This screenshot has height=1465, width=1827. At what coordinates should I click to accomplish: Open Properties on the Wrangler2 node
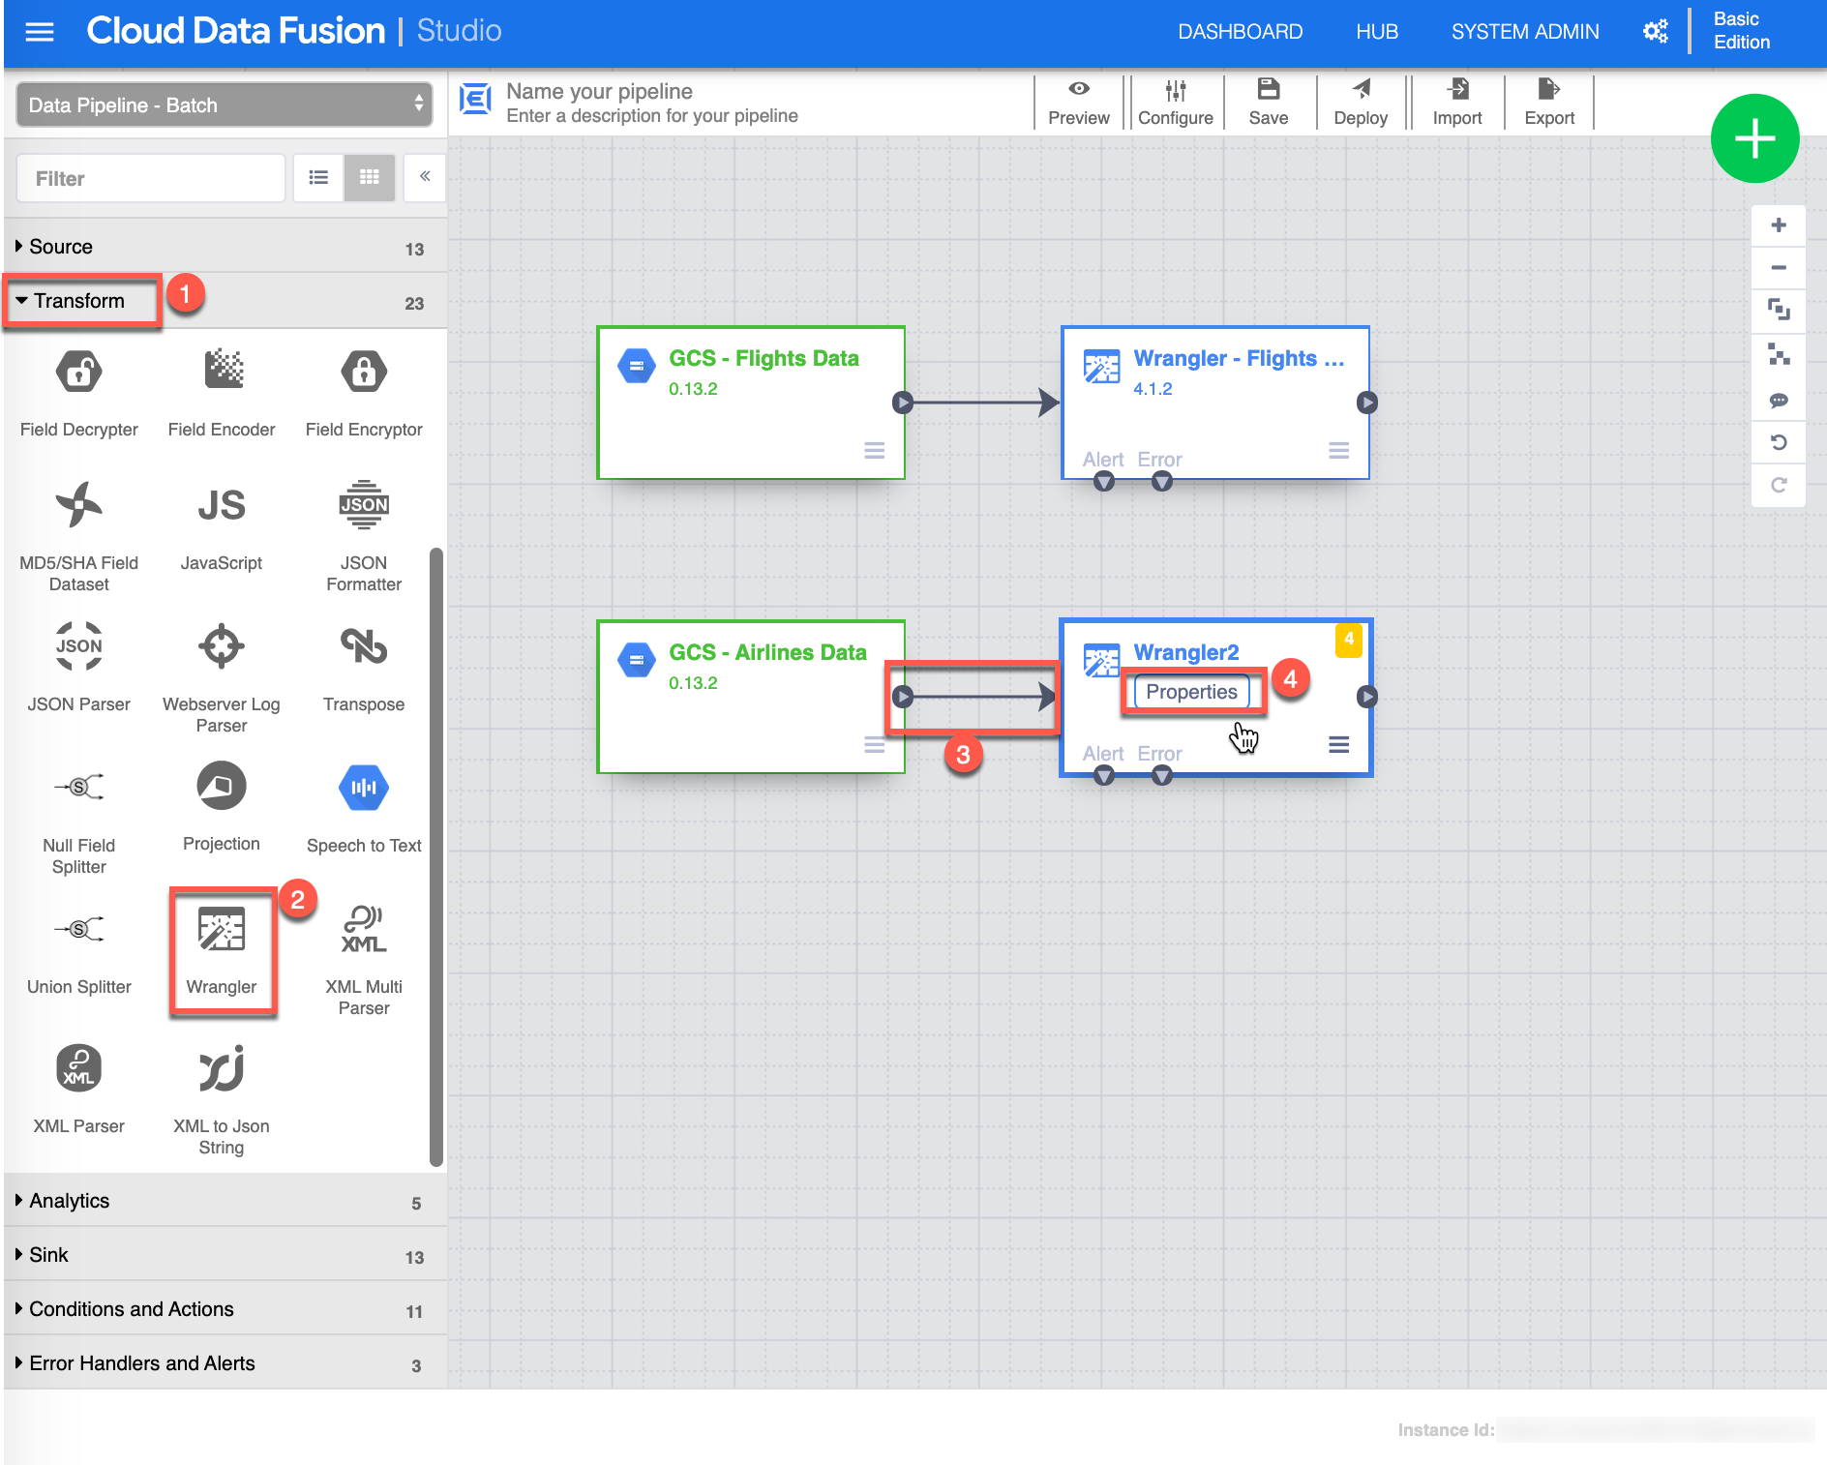[1191, 692]
